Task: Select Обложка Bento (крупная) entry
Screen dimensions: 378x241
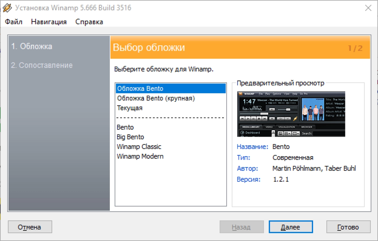Action: pyautogui.click(x=171, y=98)
